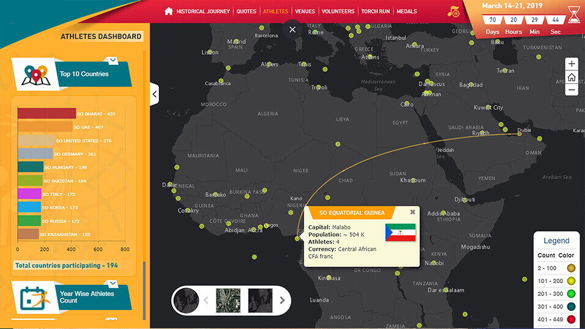The height and width of the screenshot is (329, 585).
Task: Click the map pins Top 10 Countries icon
Action: pos(35,75)
